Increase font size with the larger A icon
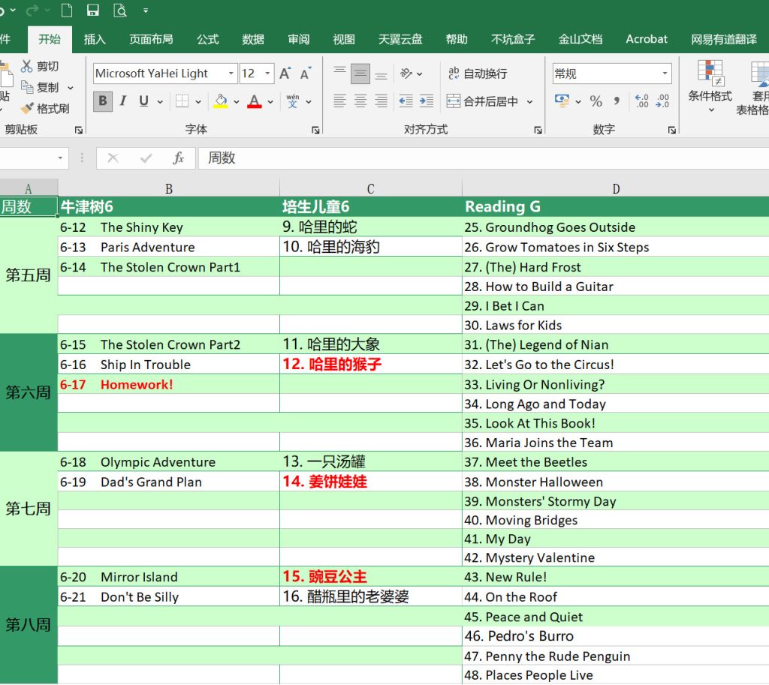Screen dimensions: 769x685 click(285, 74)
